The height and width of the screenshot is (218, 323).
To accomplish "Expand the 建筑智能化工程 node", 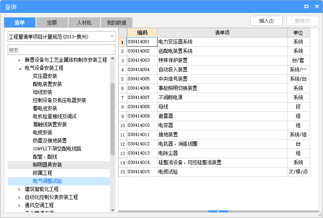I will click(19, 189).
